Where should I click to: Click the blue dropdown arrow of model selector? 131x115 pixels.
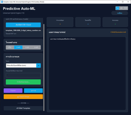[39, 65]
